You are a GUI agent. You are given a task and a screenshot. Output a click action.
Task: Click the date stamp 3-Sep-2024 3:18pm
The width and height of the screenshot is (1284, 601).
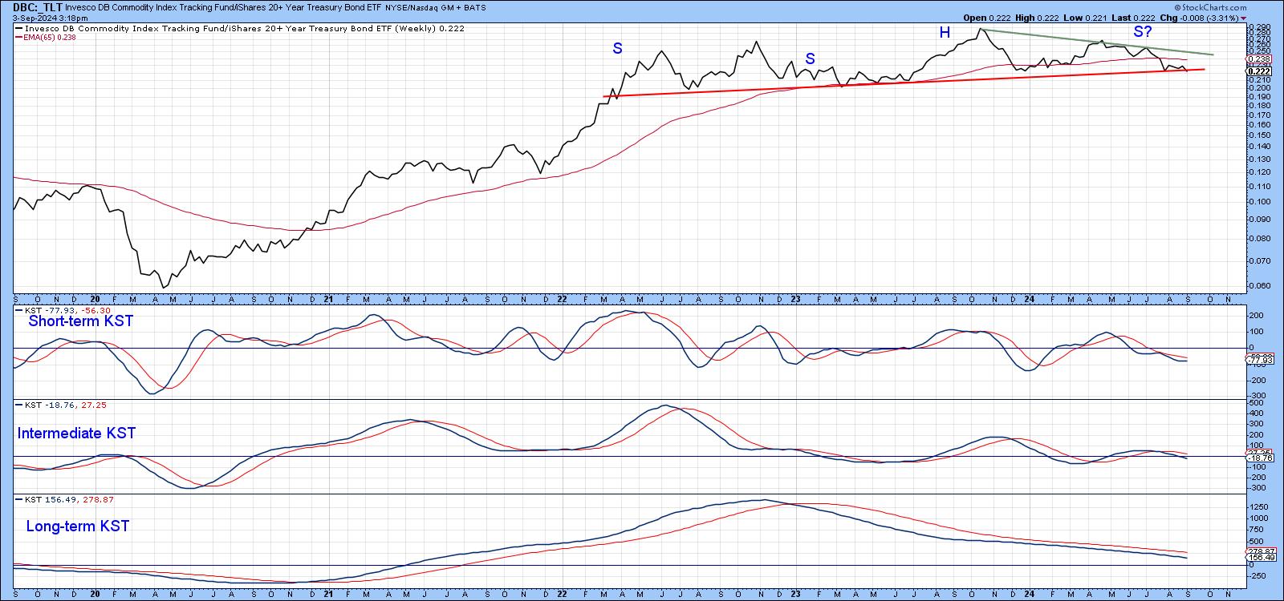tap(49, 18)
